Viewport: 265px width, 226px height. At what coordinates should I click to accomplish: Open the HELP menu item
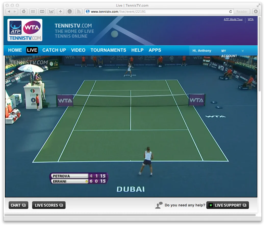pyautogui.click(x=137, y=50)
